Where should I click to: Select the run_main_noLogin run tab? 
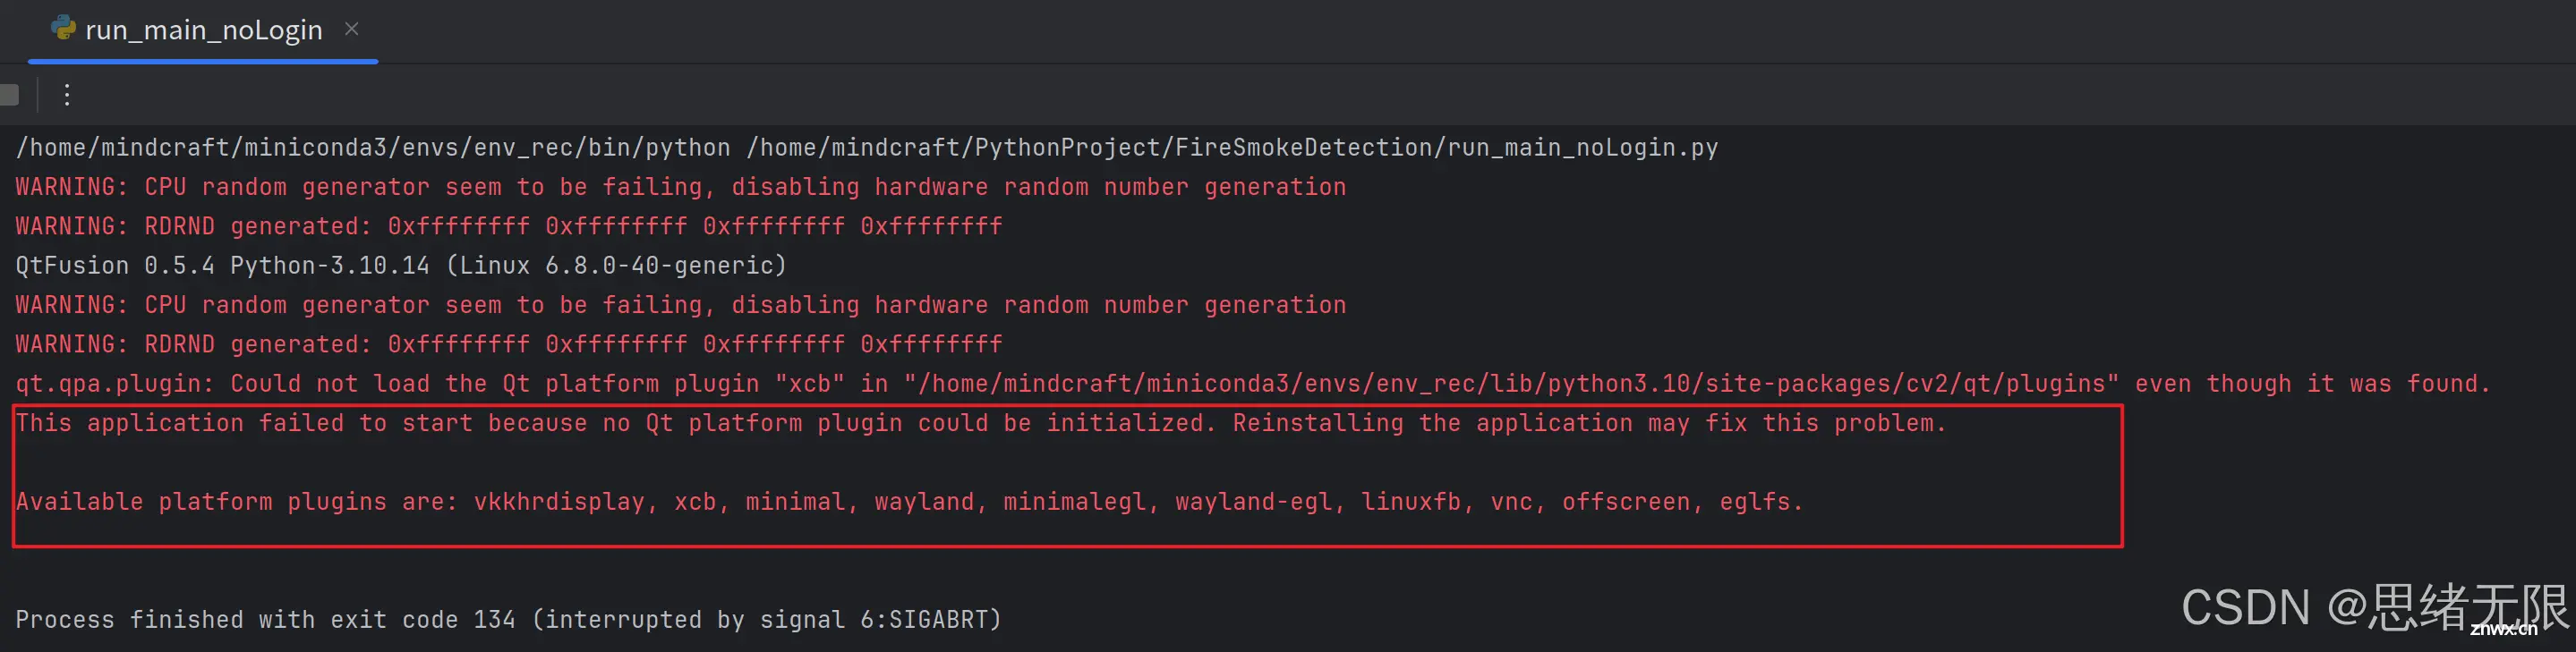203,30
